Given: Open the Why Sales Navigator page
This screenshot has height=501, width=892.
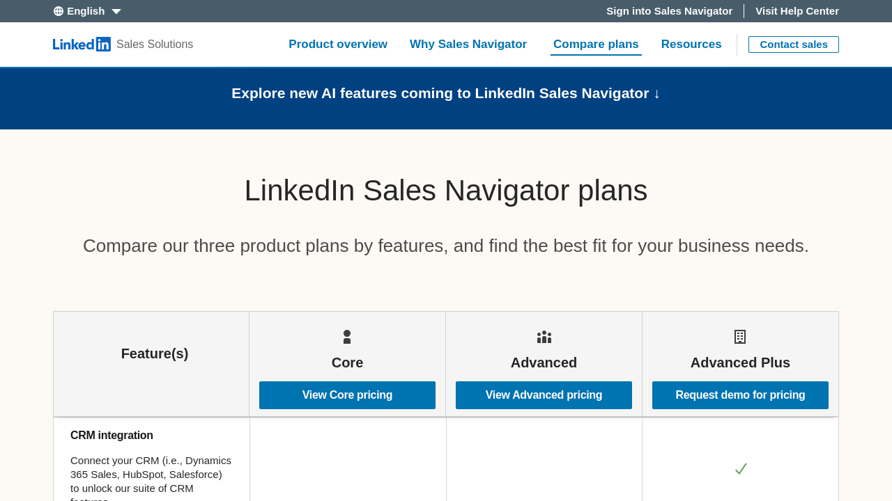Looking at the screenshot, I should pos(468,43).
